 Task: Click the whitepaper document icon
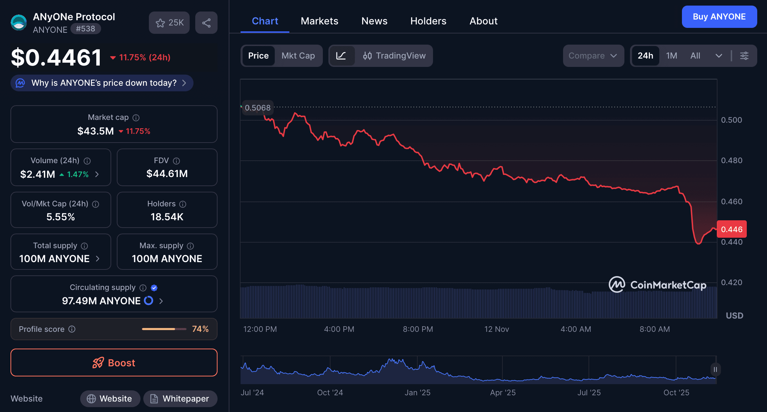point(154,398)
